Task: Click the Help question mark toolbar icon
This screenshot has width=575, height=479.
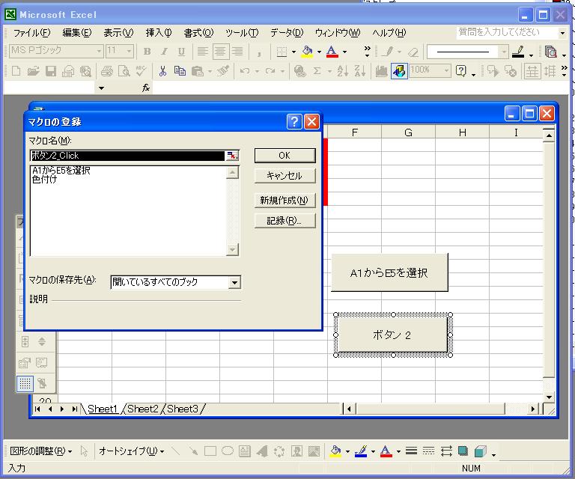Action: click(461, 71)
